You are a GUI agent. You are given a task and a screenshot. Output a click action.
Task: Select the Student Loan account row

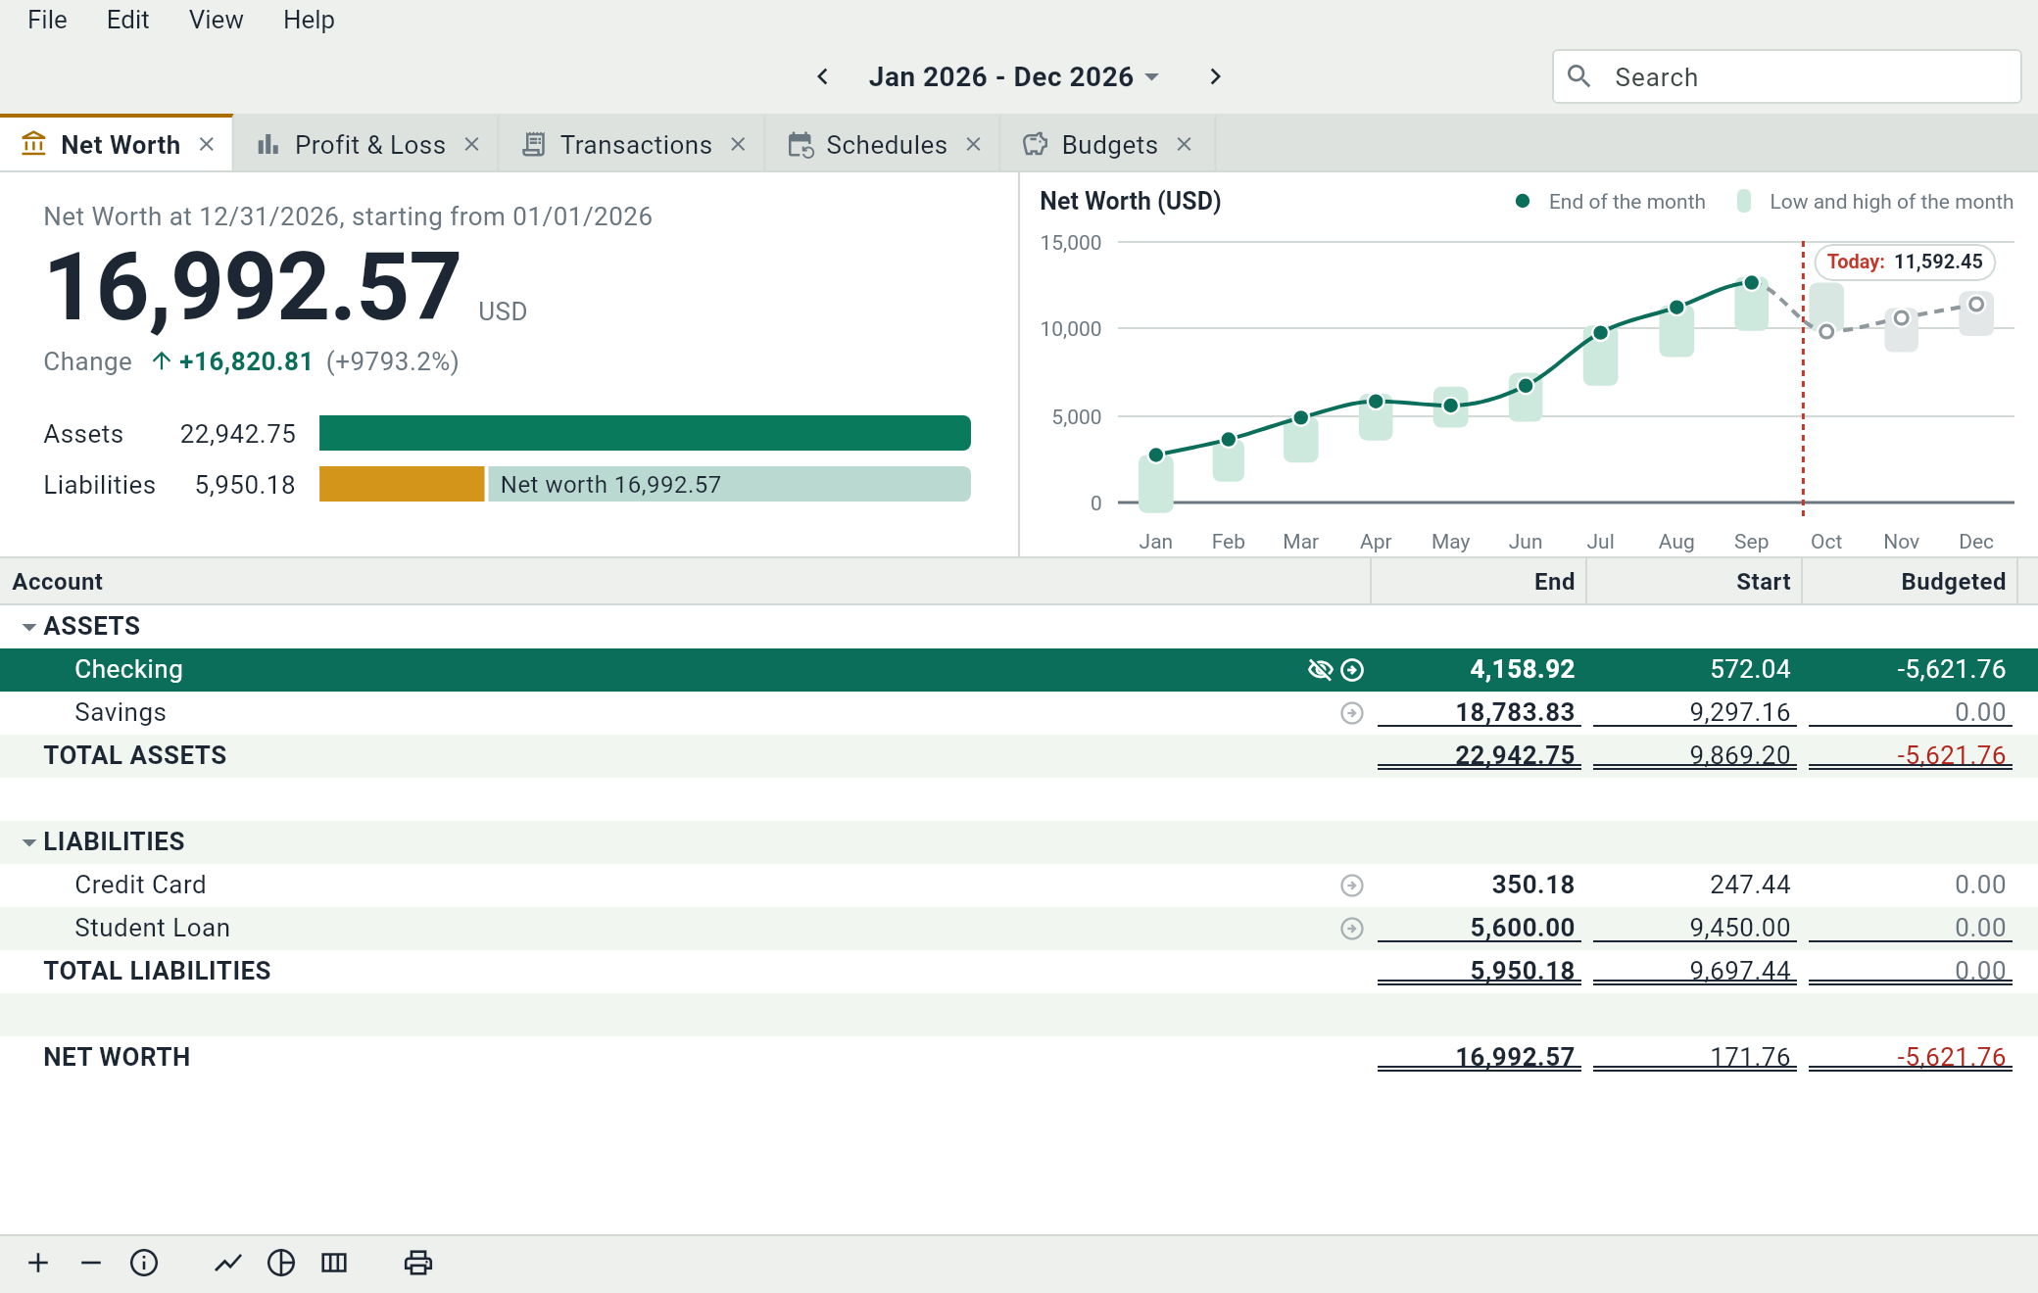click(x=1019, y=929)
